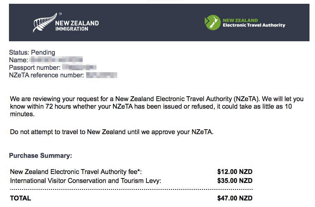The image size is (315, 207).
Task: Click the $47.00 NZD total amount
Action: click(235, 198)
